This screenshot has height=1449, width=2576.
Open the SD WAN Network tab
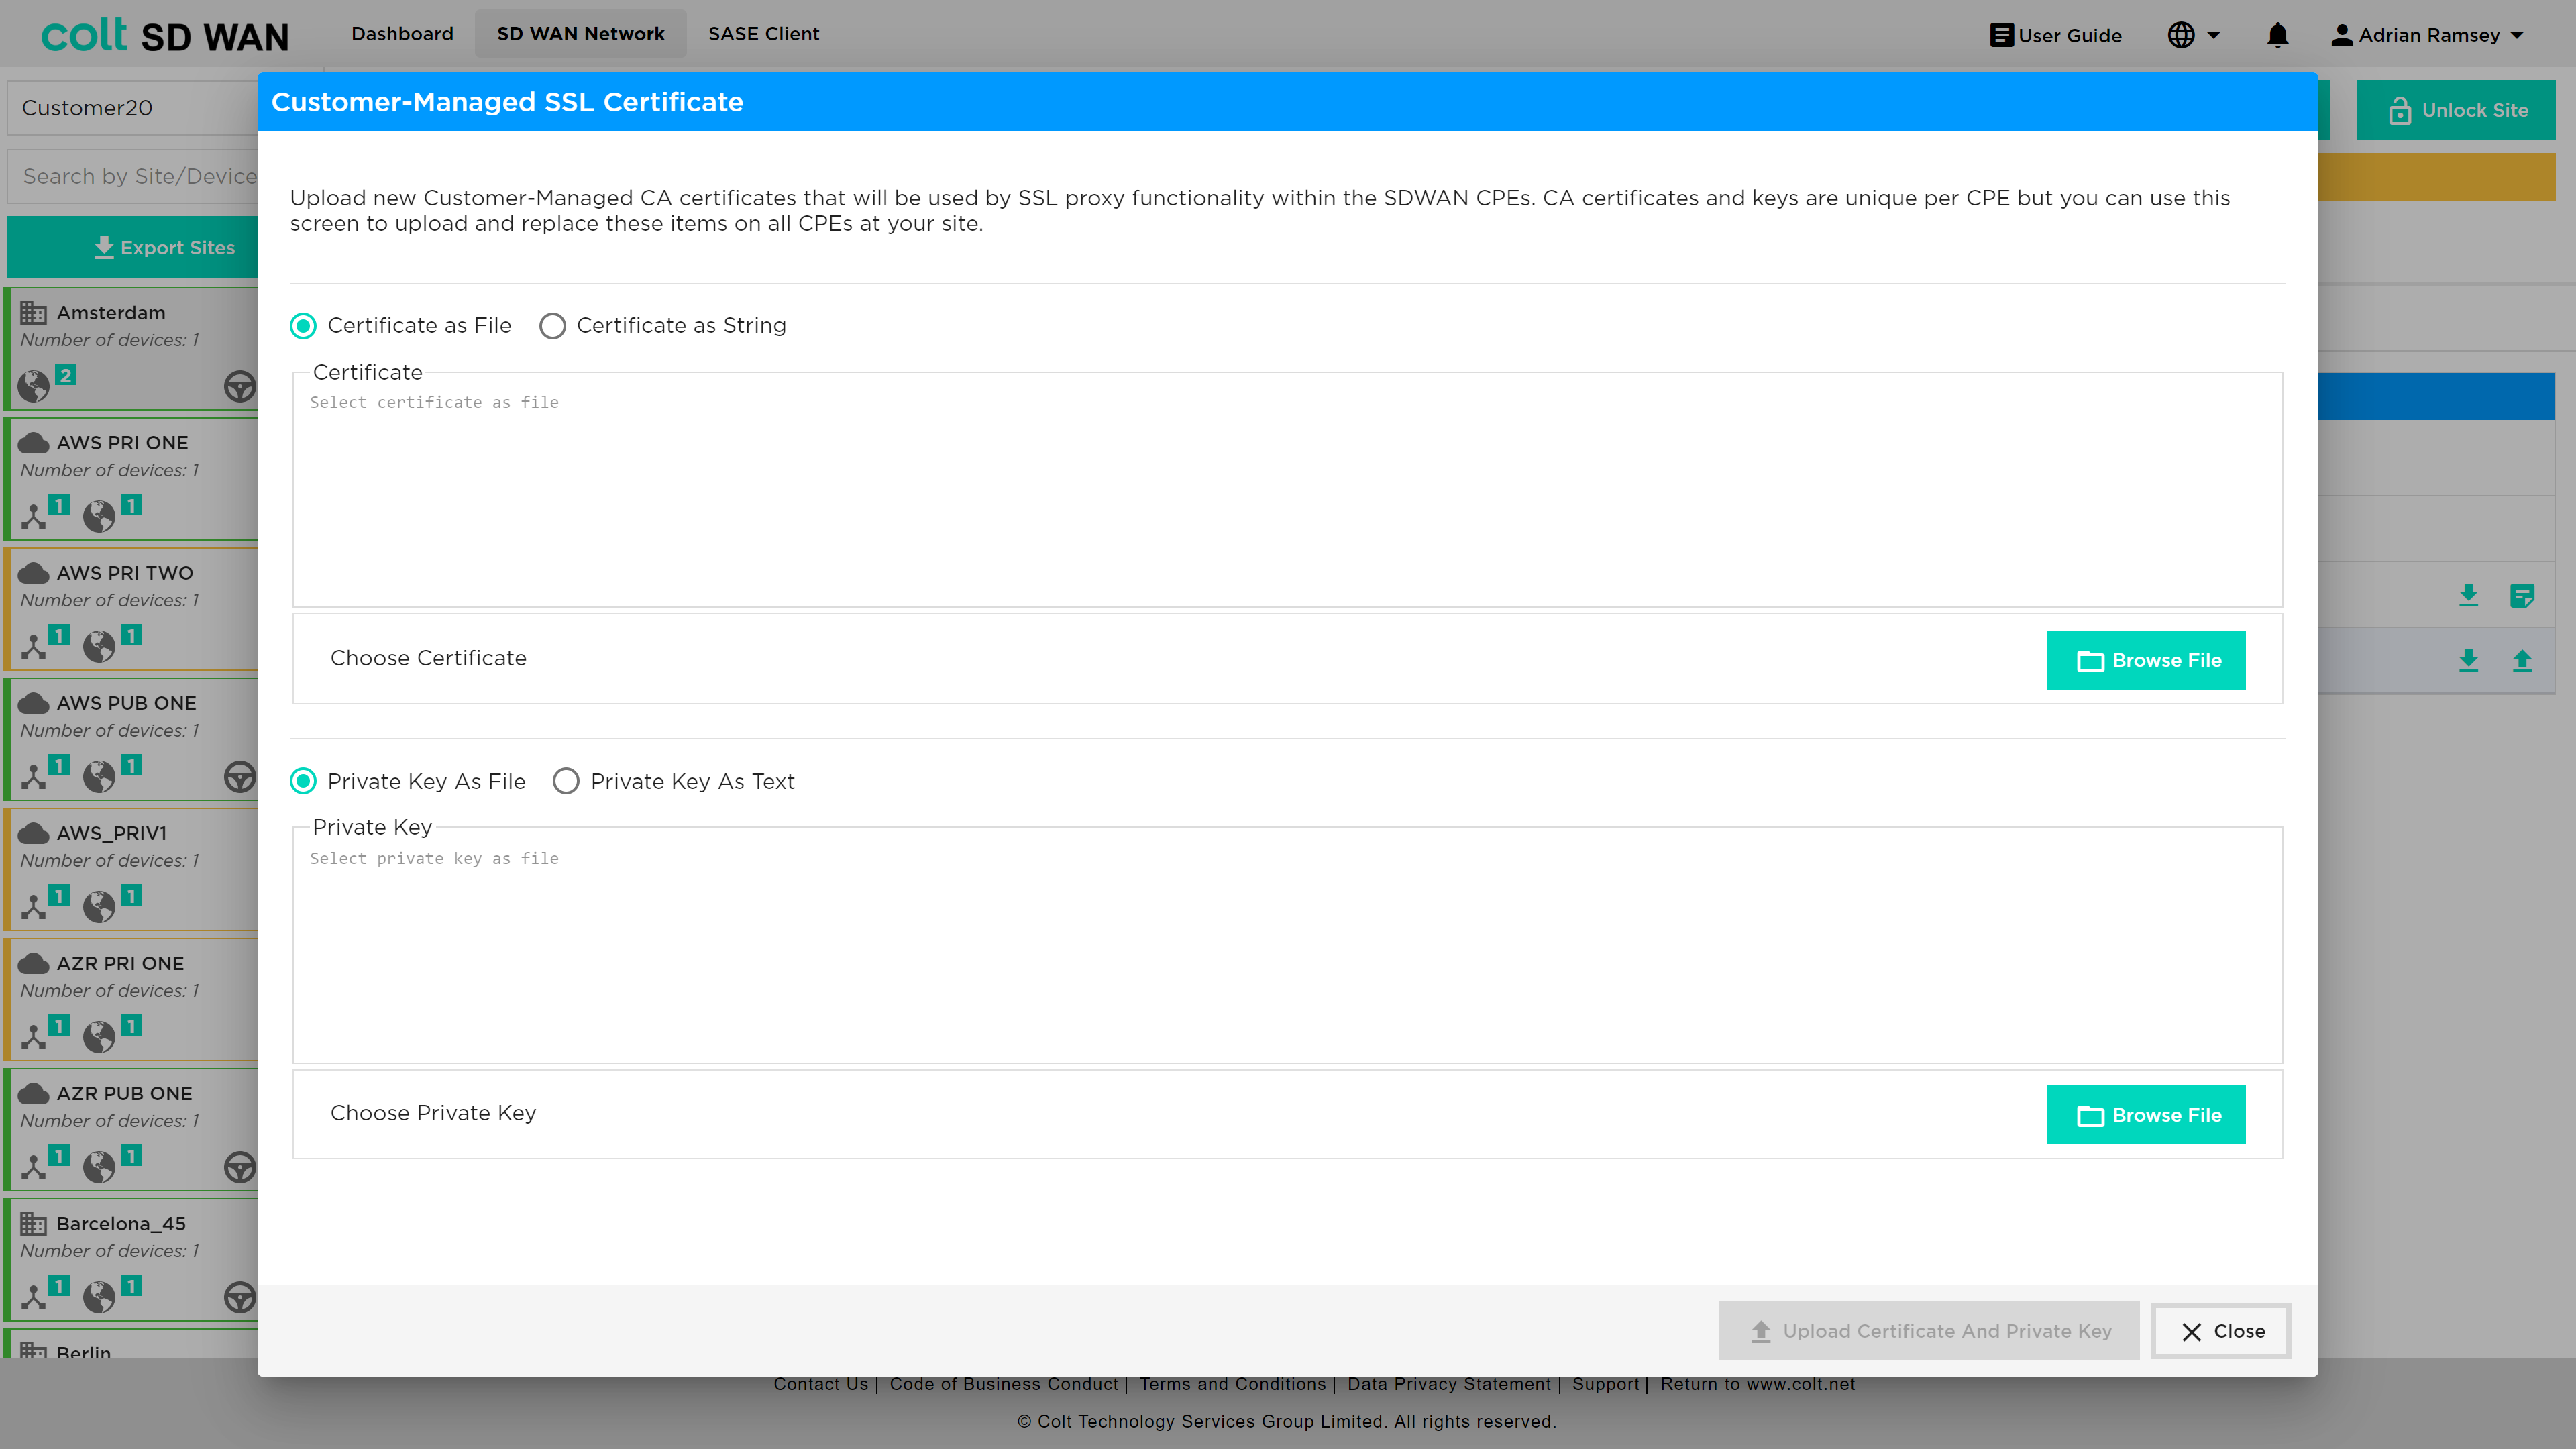[580, 34]
